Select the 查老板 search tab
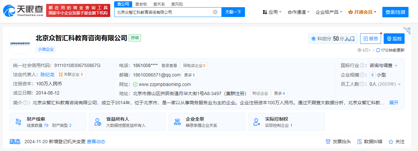418x151 pixels. pyautogui.click(x=141, y=4)
